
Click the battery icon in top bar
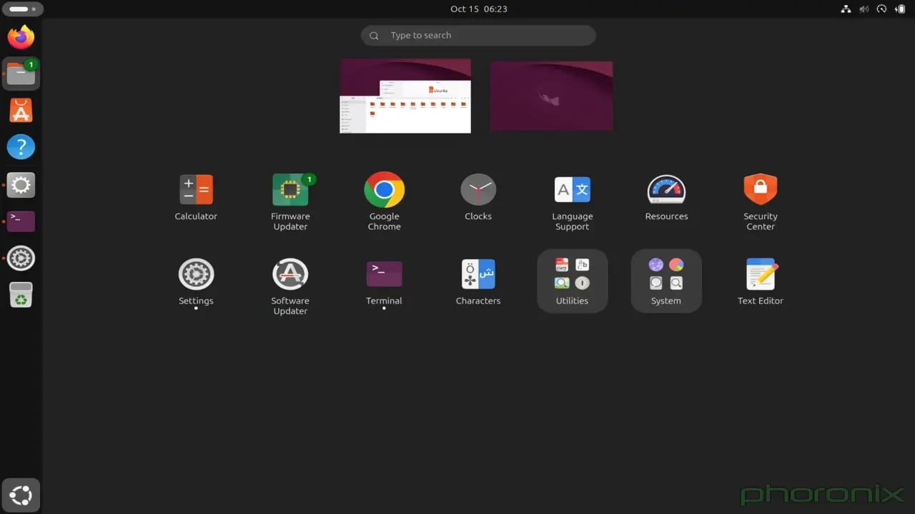click(x=900, y=9)
